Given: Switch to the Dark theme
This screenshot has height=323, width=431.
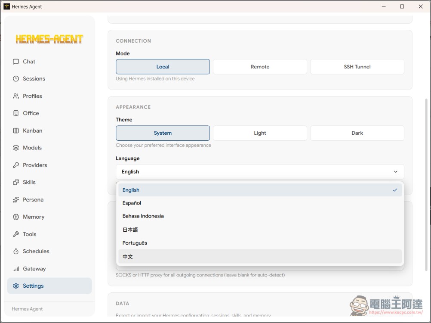Looking at the screenshot, I should (x=357, y=133).
